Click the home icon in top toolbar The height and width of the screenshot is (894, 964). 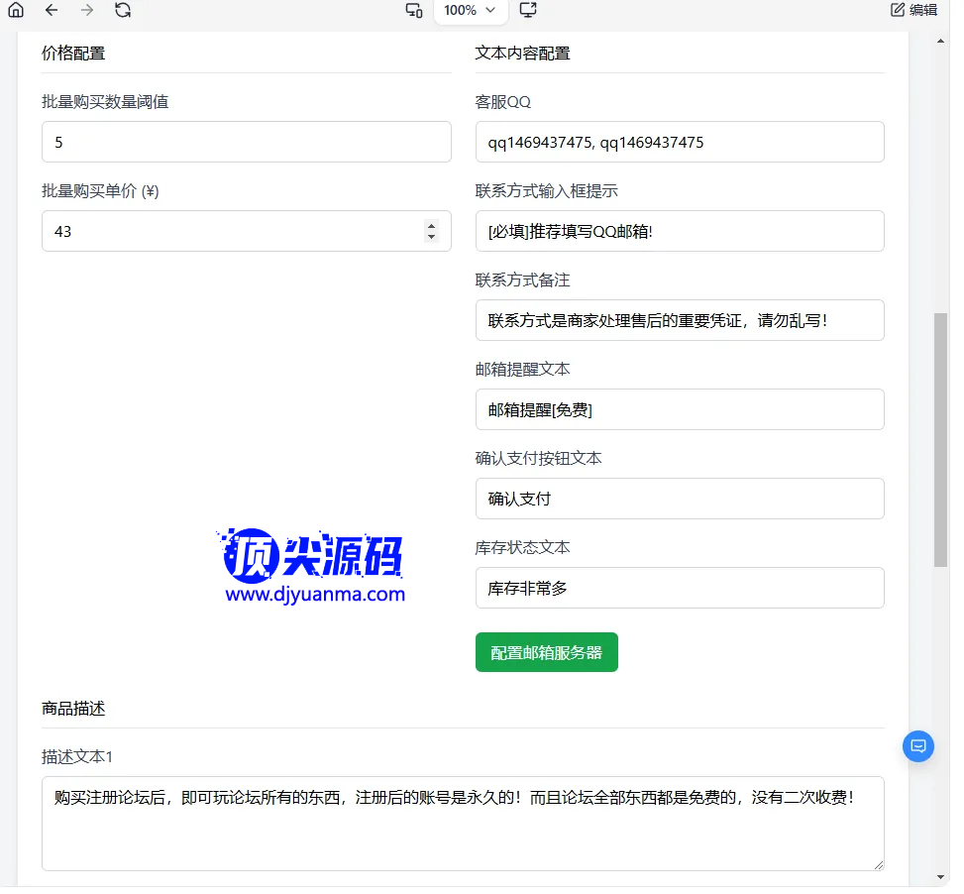click(x=16, y=11)
